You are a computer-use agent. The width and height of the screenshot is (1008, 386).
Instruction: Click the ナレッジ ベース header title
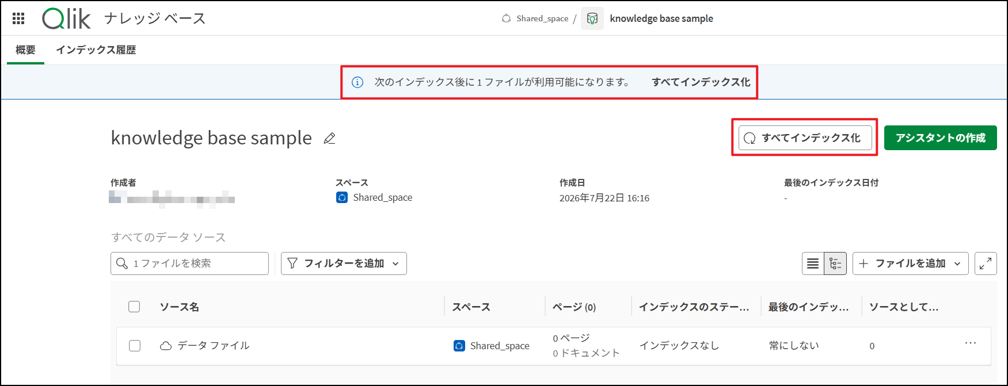155,18
